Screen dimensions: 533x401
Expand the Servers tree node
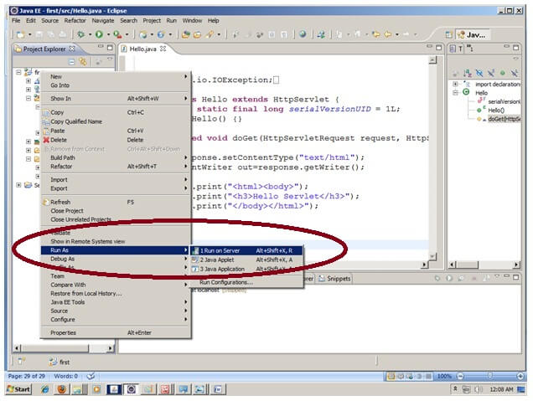tap(18, 185)
